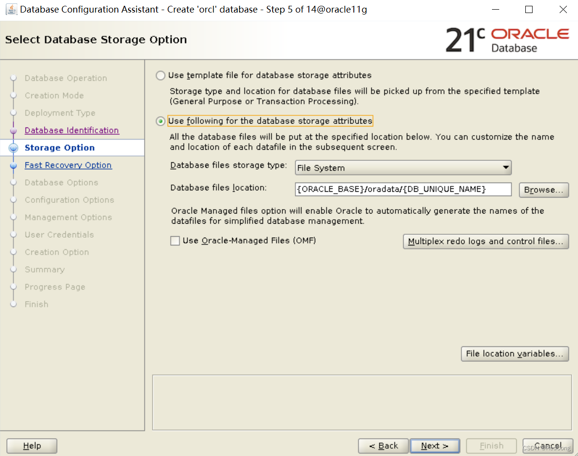Click Configuration Options step in sidebar
Image resolution: width=578 pixels, height=456 pixels.
click(x=70, y=199)
